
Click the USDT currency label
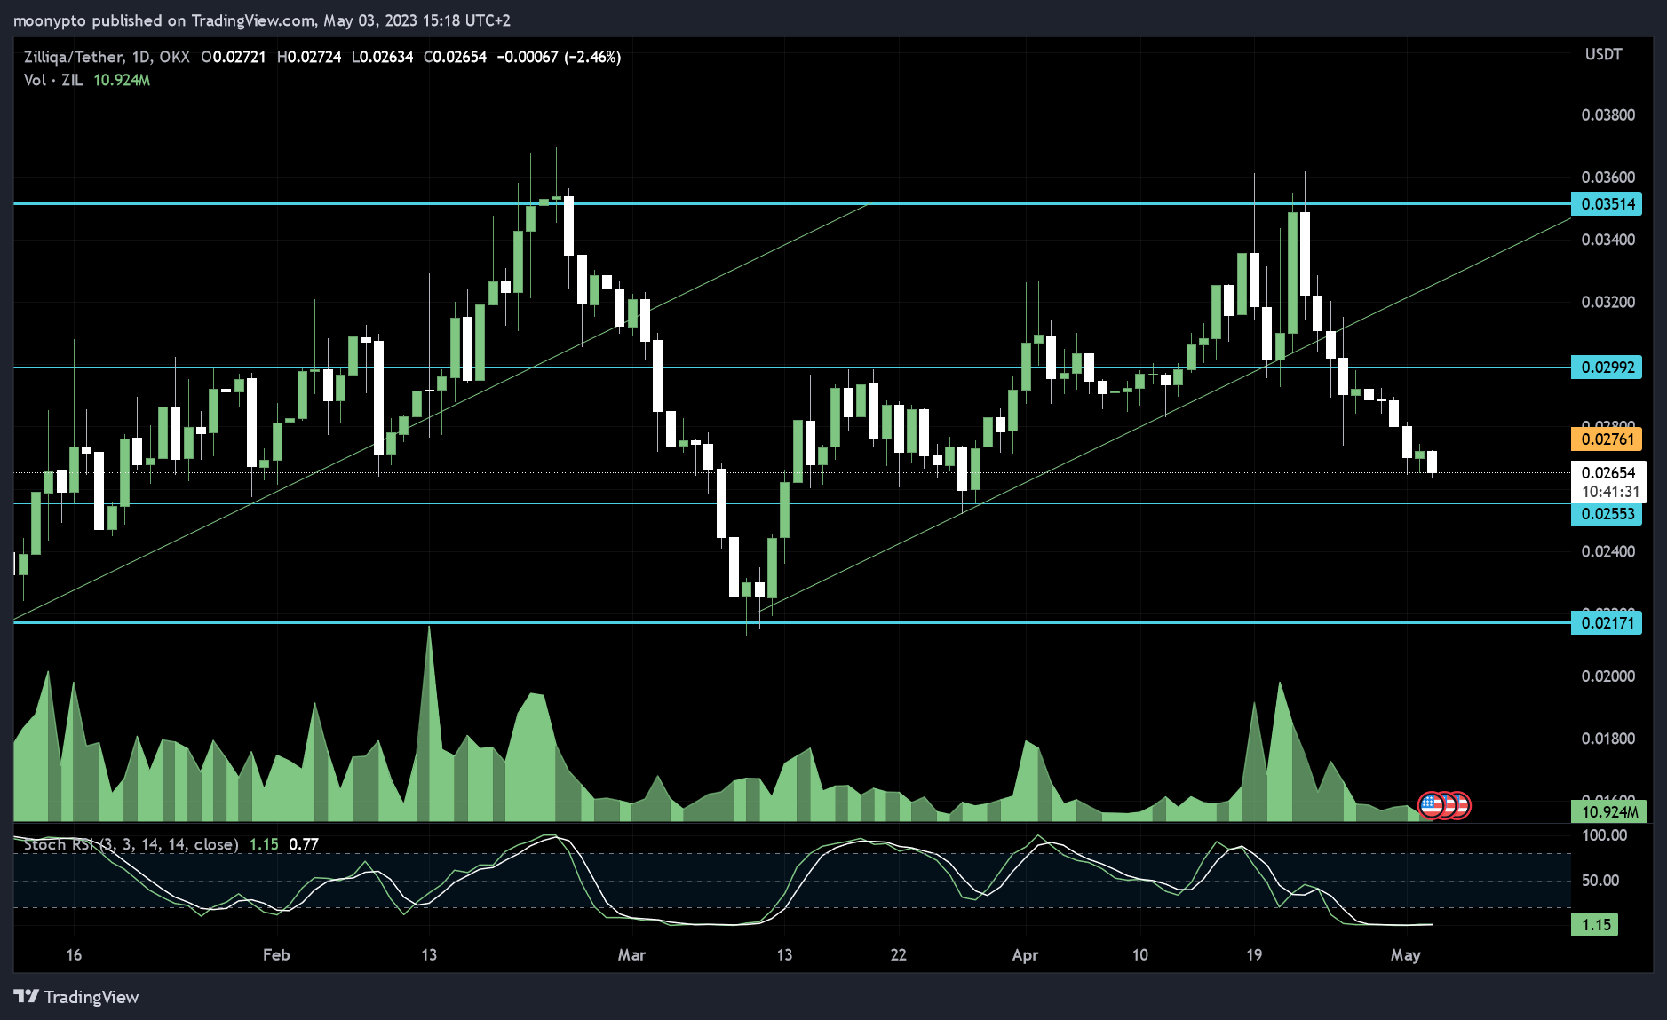[1604, 54]
